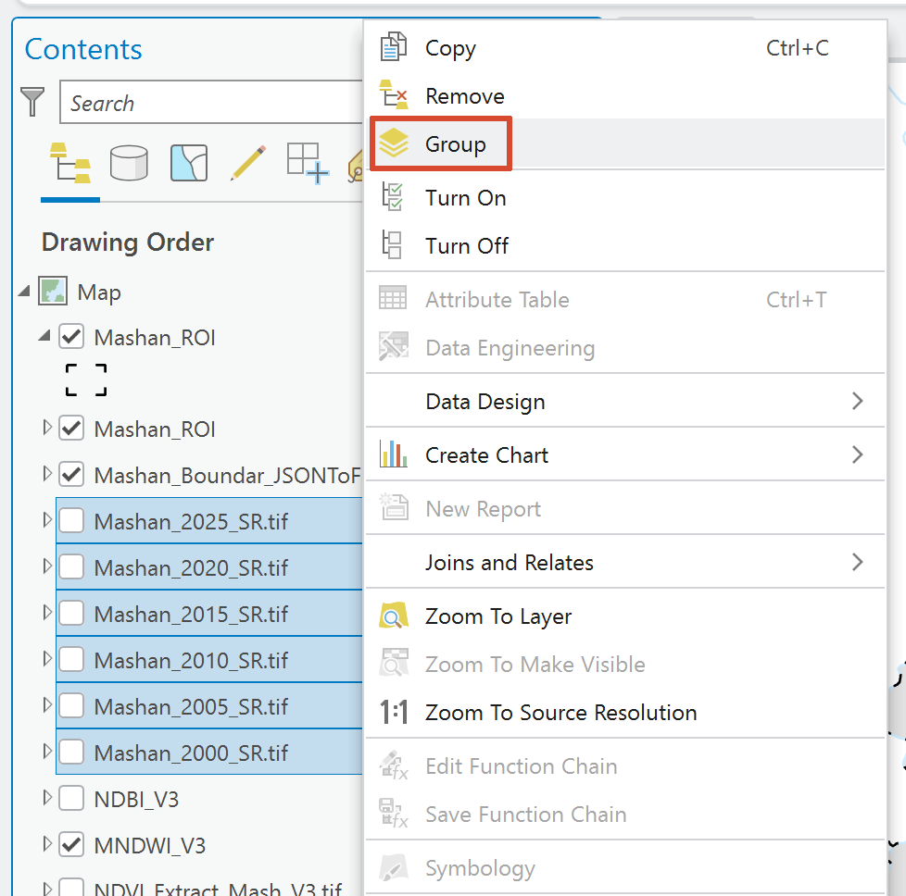
Task: Click the filter funnel icon
Action: [x=32, y=102]
